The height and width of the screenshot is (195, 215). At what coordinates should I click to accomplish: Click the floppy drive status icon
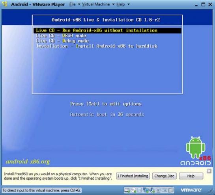tap(139, 190)
